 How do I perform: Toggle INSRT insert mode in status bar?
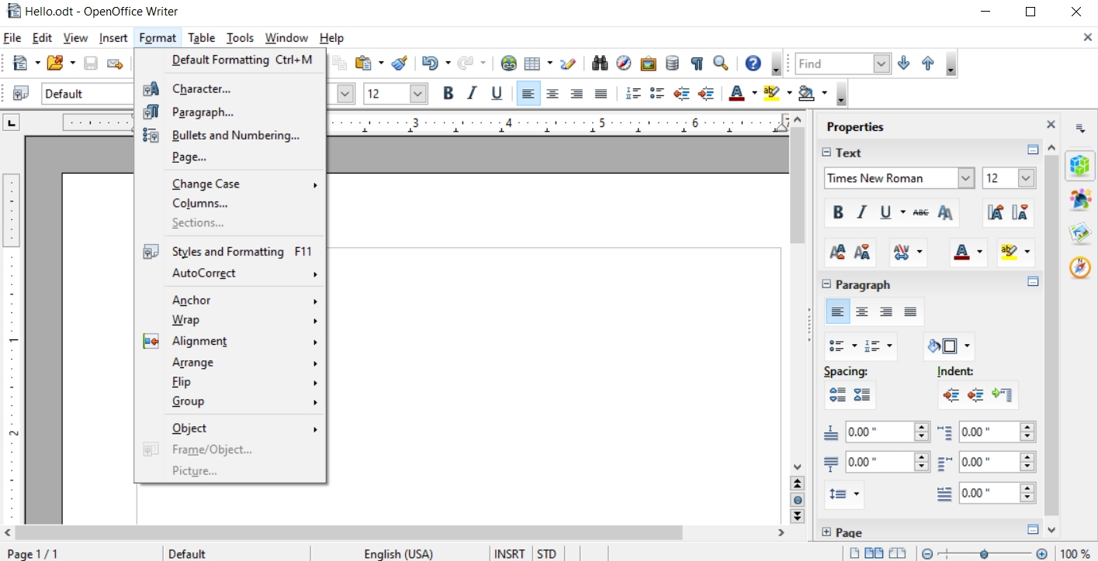510,553
